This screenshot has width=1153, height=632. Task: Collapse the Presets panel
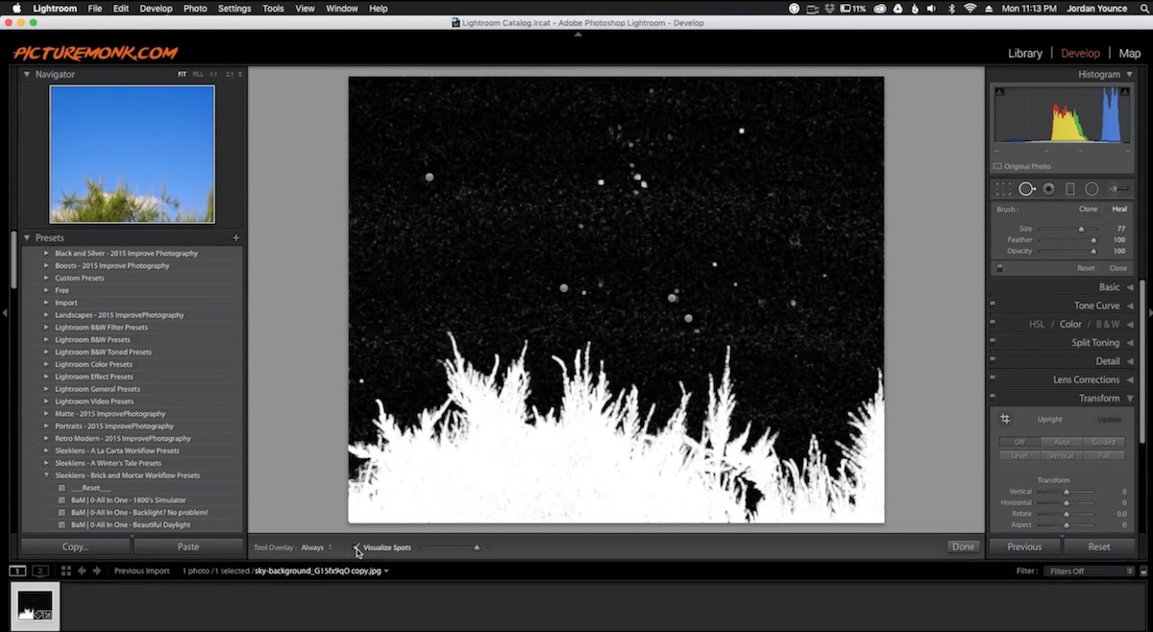click(27, 237)
